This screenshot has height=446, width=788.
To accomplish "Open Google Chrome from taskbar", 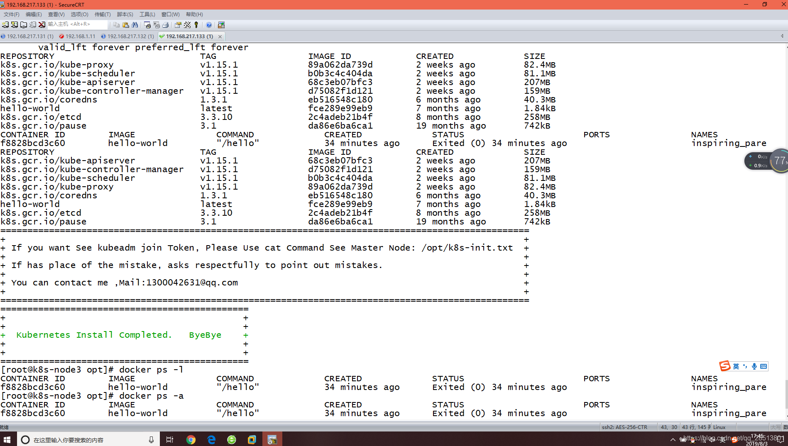I will 191,439.
